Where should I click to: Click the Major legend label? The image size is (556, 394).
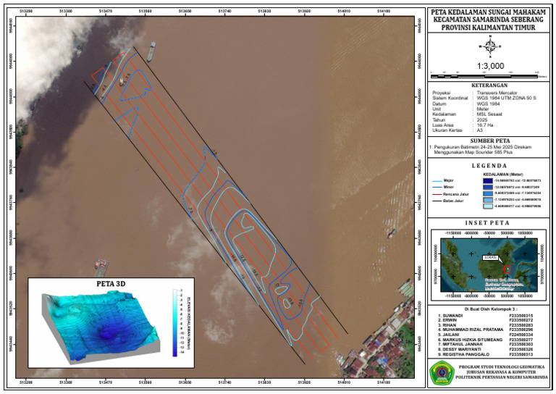(x=448, y=180)
